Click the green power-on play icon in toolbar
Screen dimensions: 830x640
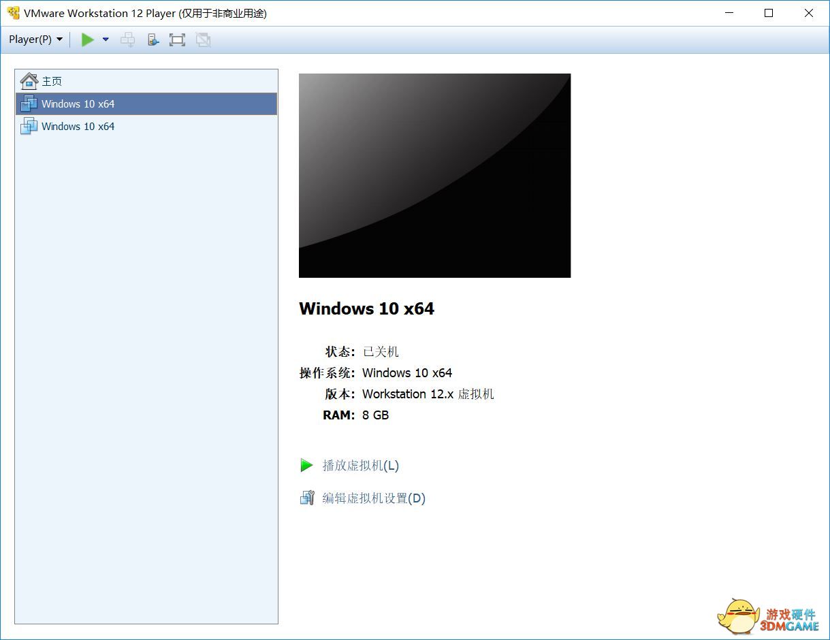click(88, 39)
